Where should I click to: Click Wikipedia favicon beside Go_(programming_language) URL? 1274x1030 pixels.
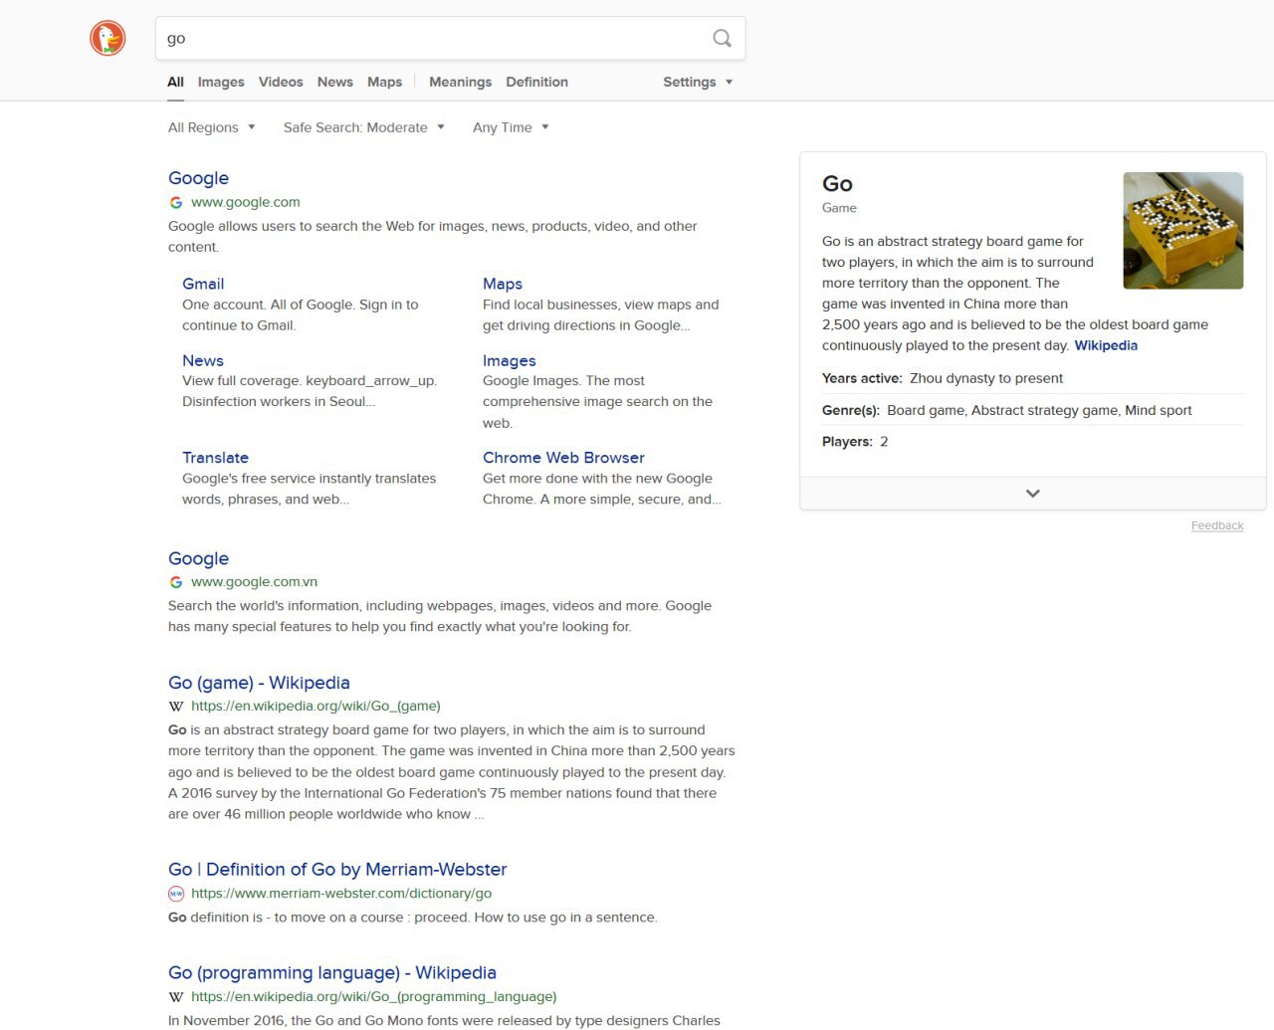(x=176, y=996)
